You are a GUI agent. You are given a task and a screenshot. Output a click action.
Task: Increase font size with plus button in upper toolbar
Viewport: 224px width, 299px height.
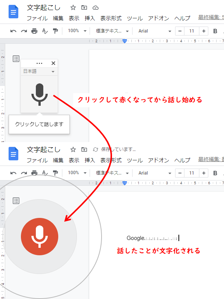204,31
